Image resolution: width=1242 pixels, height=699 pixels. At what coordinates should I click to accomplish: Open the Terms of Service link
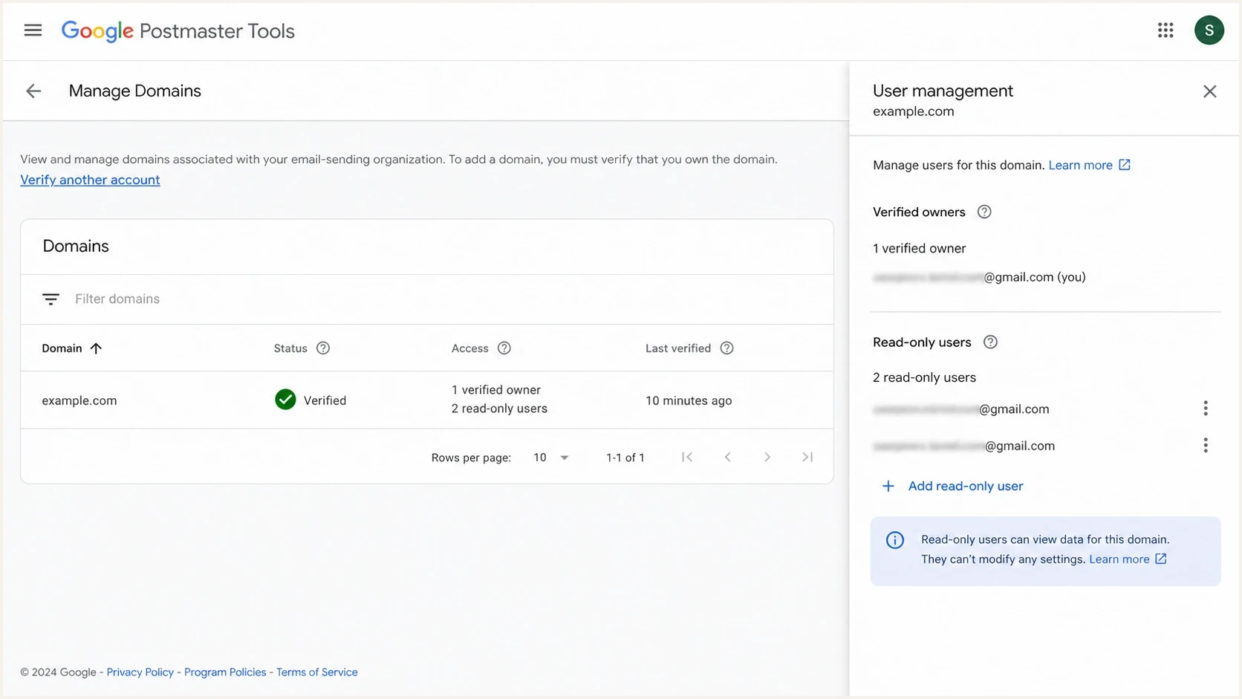coord(317,672)
